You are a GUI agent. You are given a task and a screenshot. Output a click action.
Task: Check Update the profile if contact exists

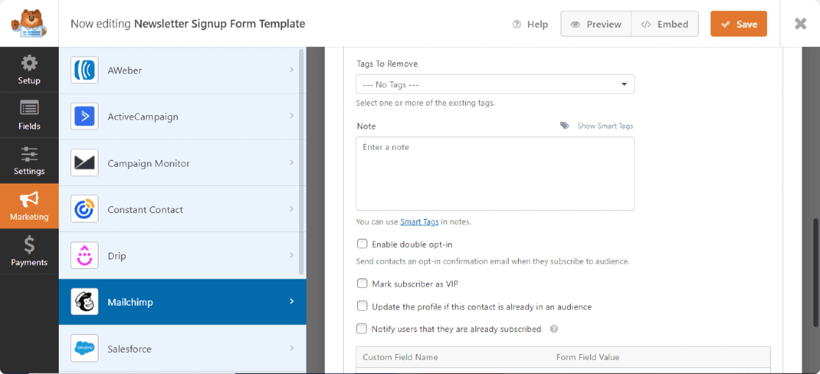[362, 306]
